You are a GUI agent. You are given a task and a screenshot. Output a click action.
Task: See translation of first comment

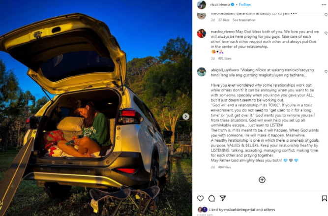244,20
